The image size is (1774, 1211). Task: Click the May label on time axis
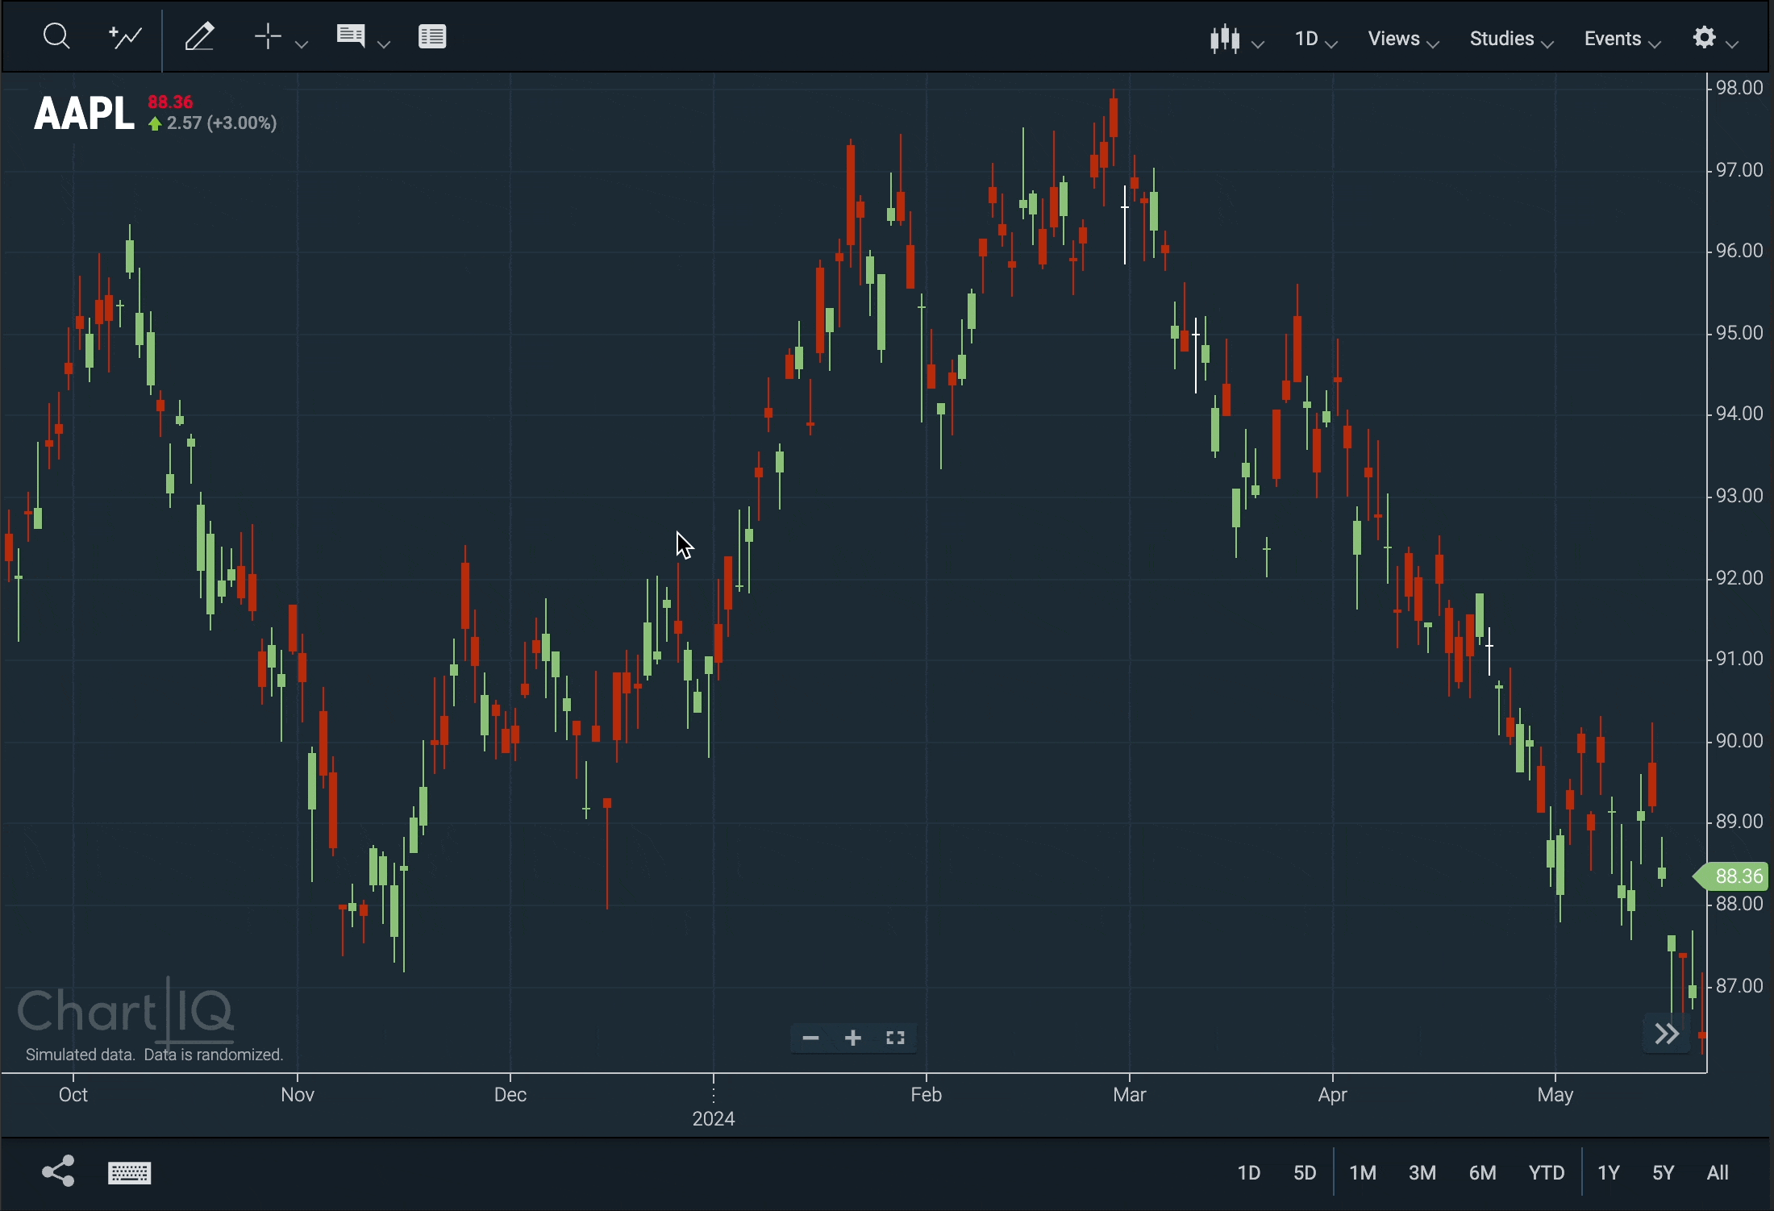(1556, 1096)
